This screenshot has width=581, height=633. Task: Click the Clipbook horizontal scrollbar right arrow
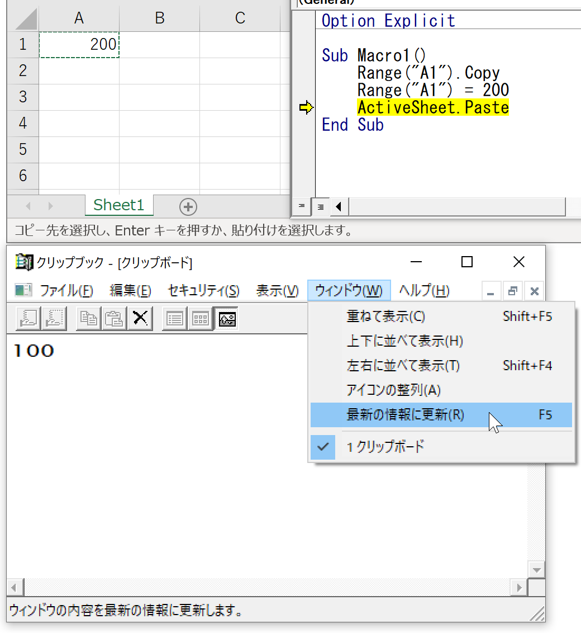click(520, 587)
